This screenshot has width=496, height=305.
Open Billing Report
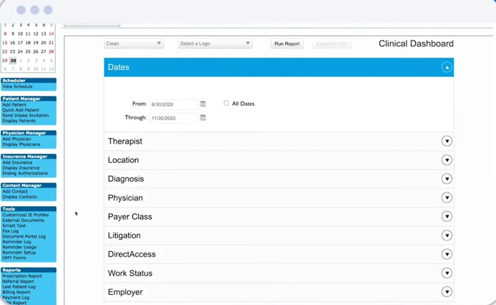16,292
